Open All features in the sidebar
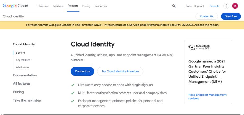This screenshot has width=244, height=115. point(22,84)
